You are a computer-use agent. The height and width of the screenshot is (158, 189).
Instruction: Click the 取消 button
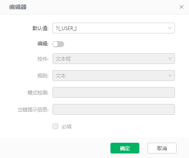tap(162, 148)
